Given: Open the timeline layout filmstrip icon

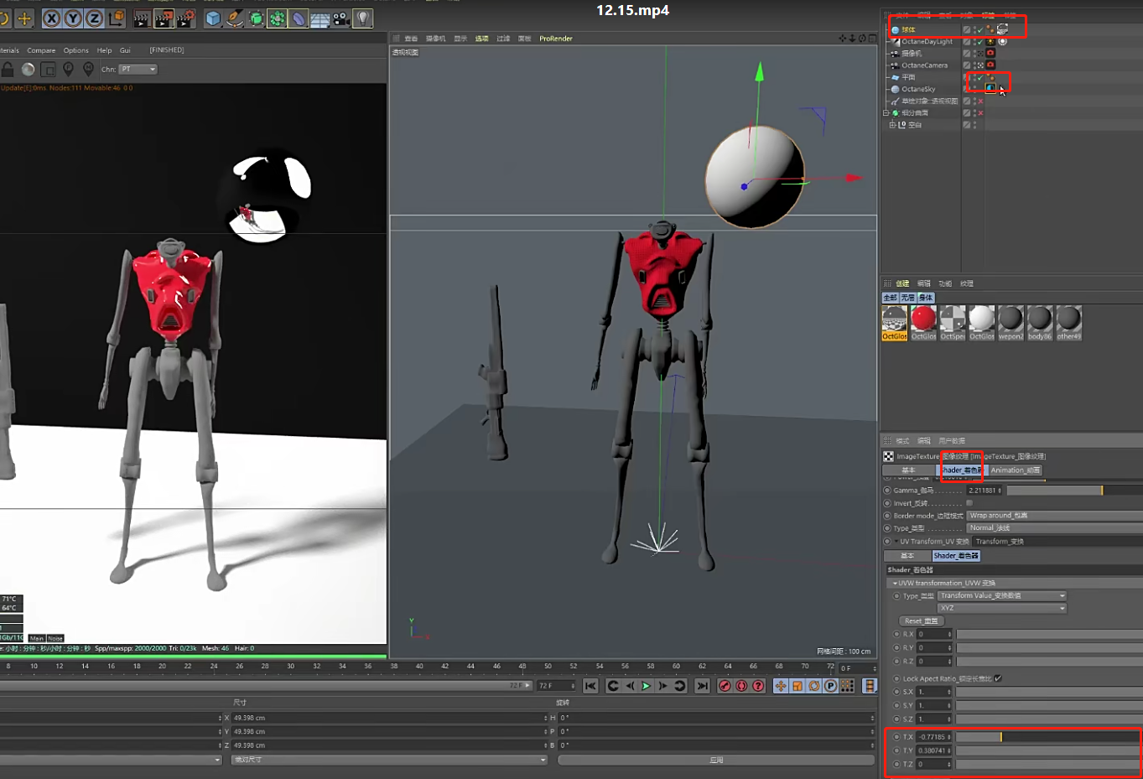Looking at the screenshot, I should point(870,686).
